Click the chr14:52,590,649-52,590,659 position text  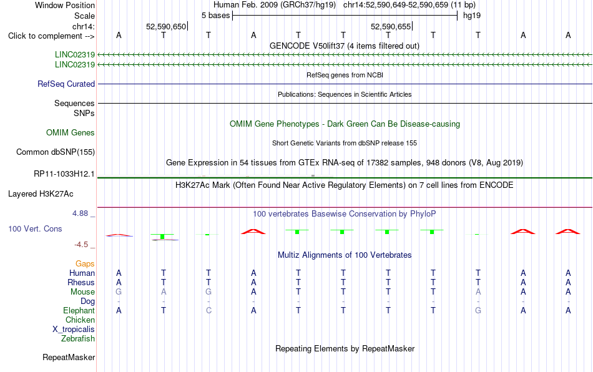tap(396, 5)
